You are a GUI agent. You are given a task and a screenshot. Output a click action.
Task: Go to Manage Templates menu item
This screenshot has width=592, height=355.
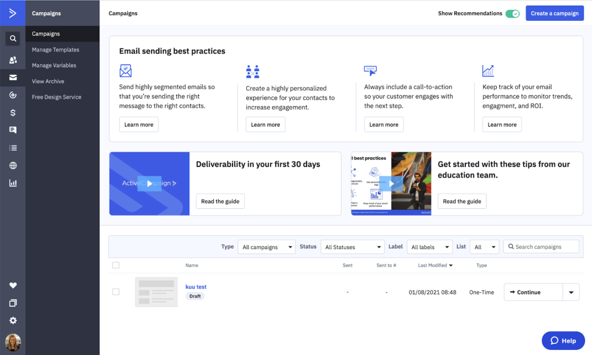[x=55, y=50]
